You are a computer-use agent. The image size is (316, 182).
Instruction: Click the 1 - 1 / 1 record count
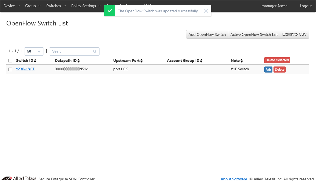pyautogui.click(x=15, y=51)
